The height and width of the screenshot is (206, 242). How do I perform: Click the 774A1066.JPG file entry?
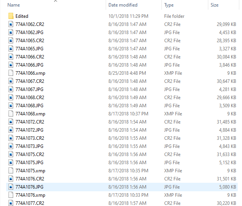[x=29, y=65]
